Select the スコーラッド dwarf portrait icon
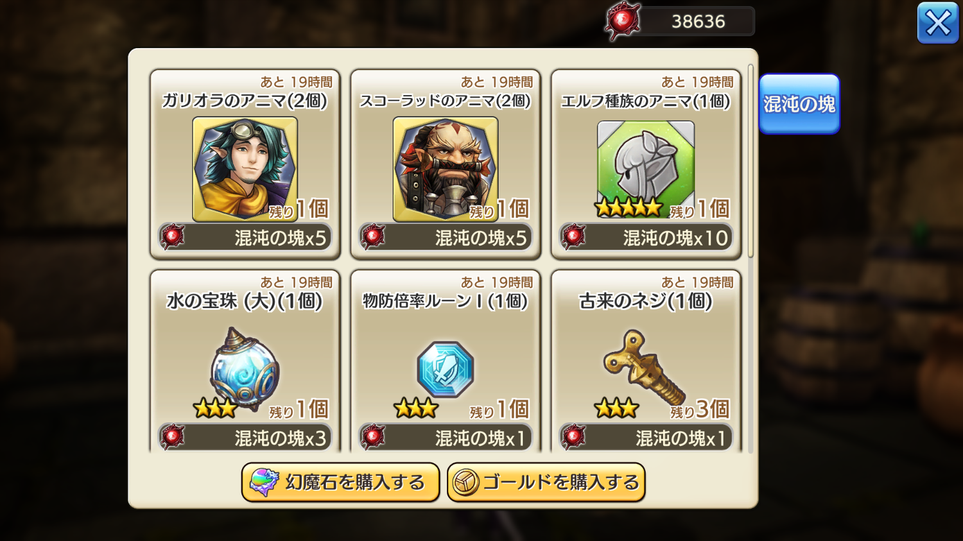Viewport: 963px width, 541px height. [x=445, y=169]
